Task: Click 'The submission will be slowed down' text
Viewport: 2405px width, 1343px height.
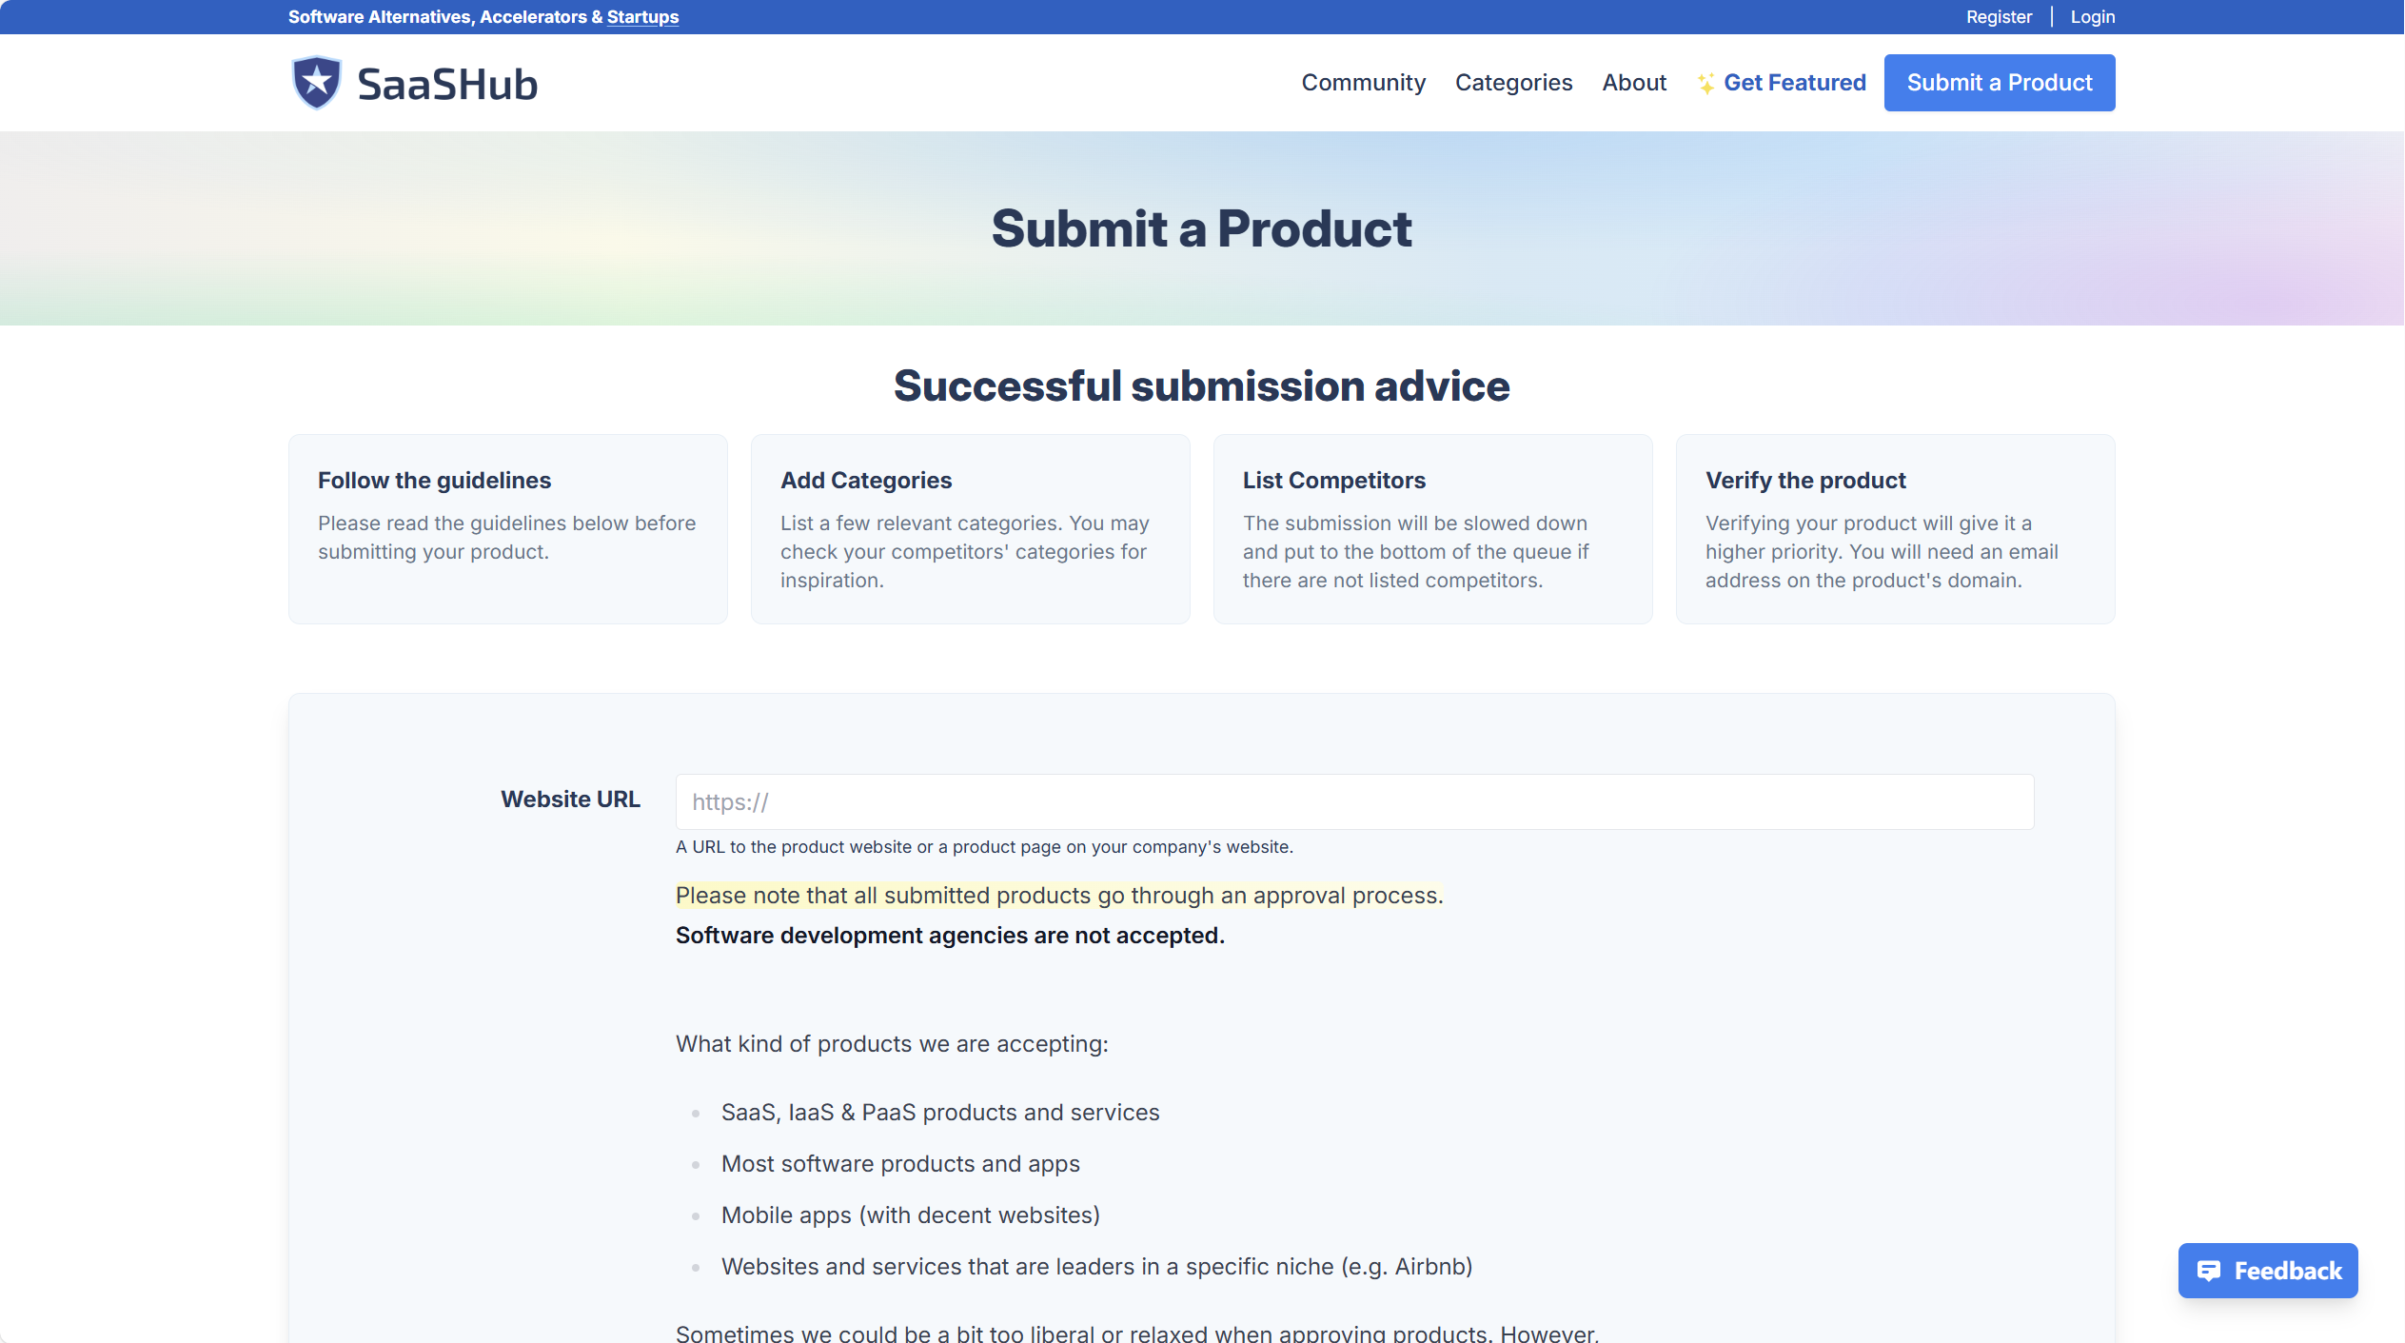Action: pyautogui.click(x=1416, y=551)
